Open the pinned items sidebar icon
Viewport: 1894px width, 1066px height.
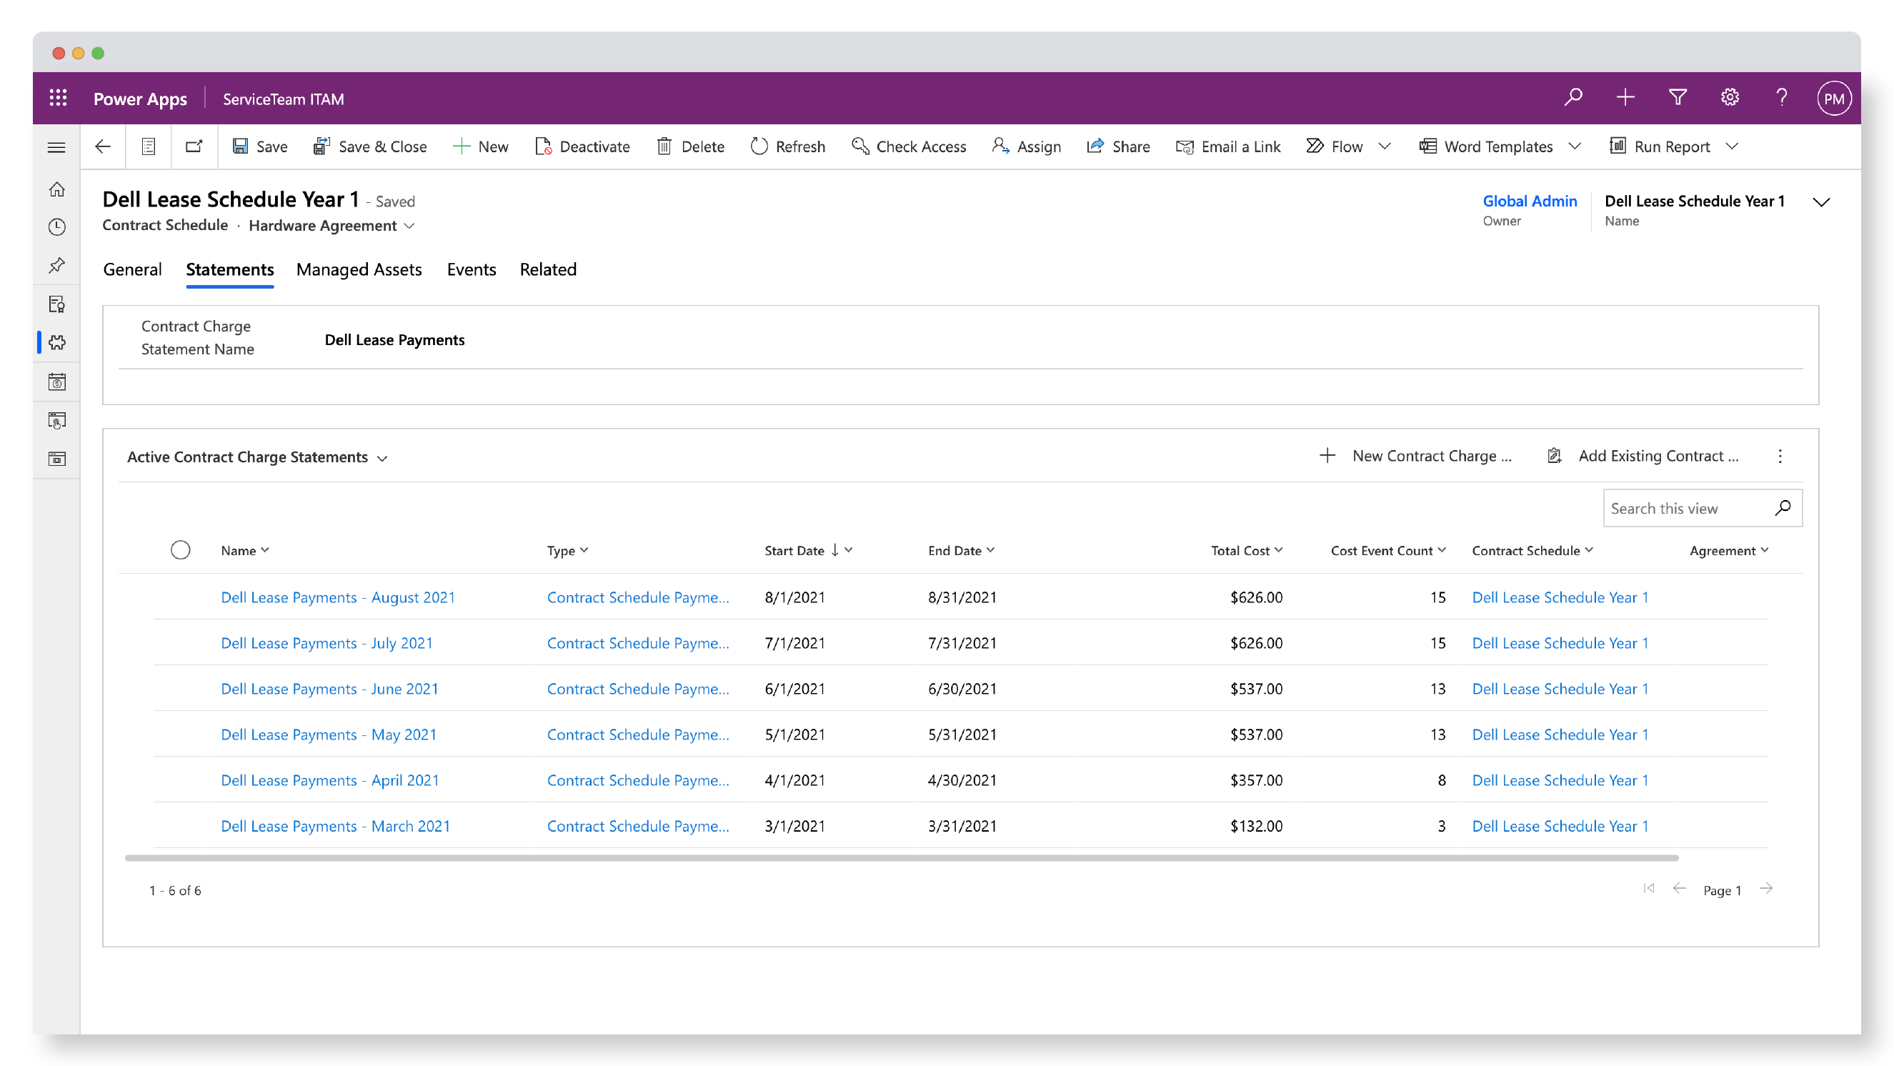(56, 265)
